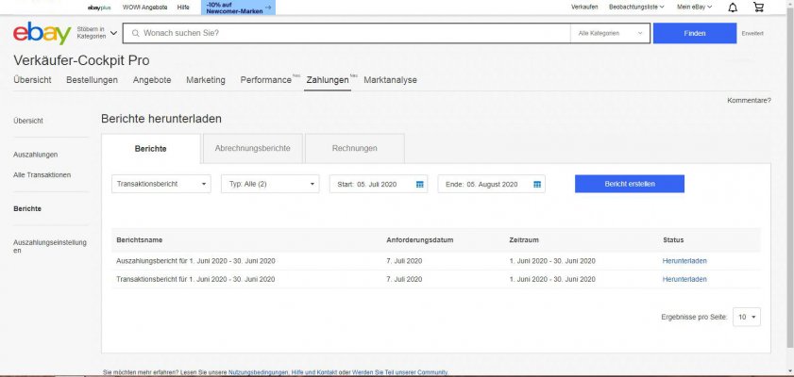Expand the Transaktionsbericht report type dropdown
Viewport: 794px width, 377px height.
[160, 184]
